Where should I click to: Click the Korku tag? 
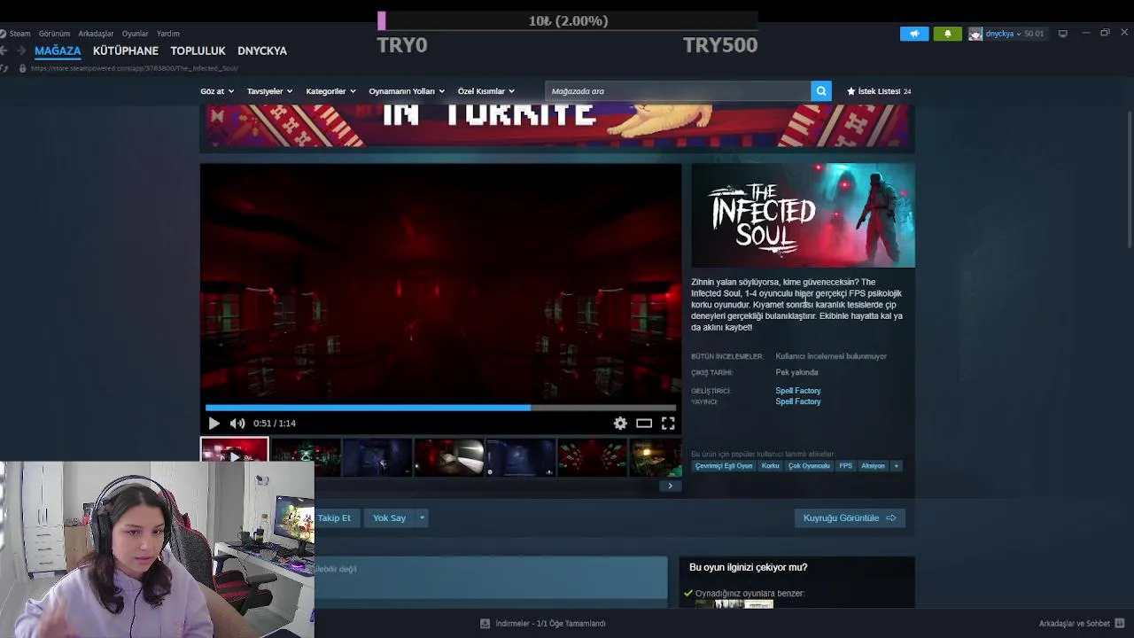coord(770,466)
